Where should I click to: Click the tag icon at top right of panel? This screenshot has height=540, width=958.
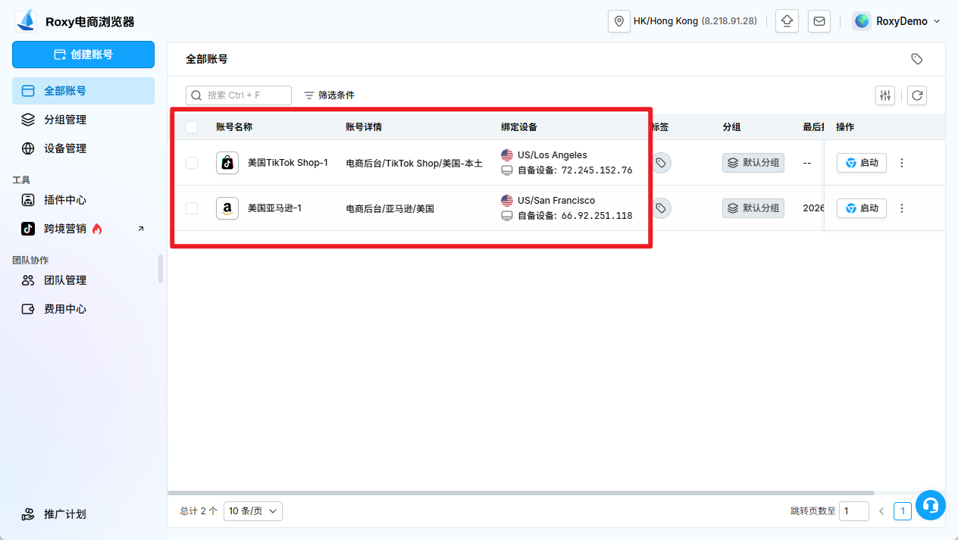point(916,59)
